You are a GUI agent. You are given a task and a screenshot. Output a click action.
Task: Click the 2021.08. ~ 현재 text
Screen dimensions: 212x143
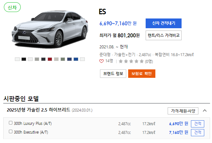tap(114, 47)
